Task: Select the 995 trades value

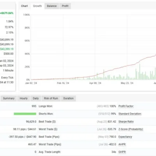Action: (x=34, y=106)
